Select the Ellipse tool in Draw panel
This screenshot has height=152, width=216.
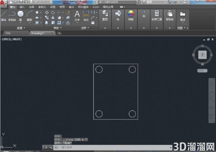pyautogui.click(x=37, y=18)
